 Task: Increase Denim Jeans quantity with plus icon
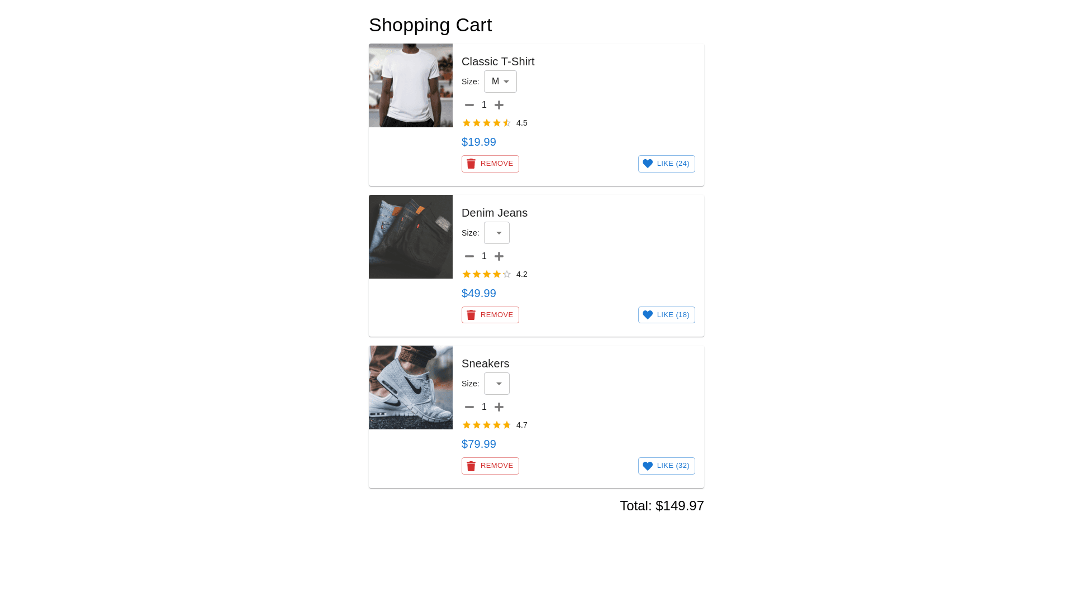point(499,256)
